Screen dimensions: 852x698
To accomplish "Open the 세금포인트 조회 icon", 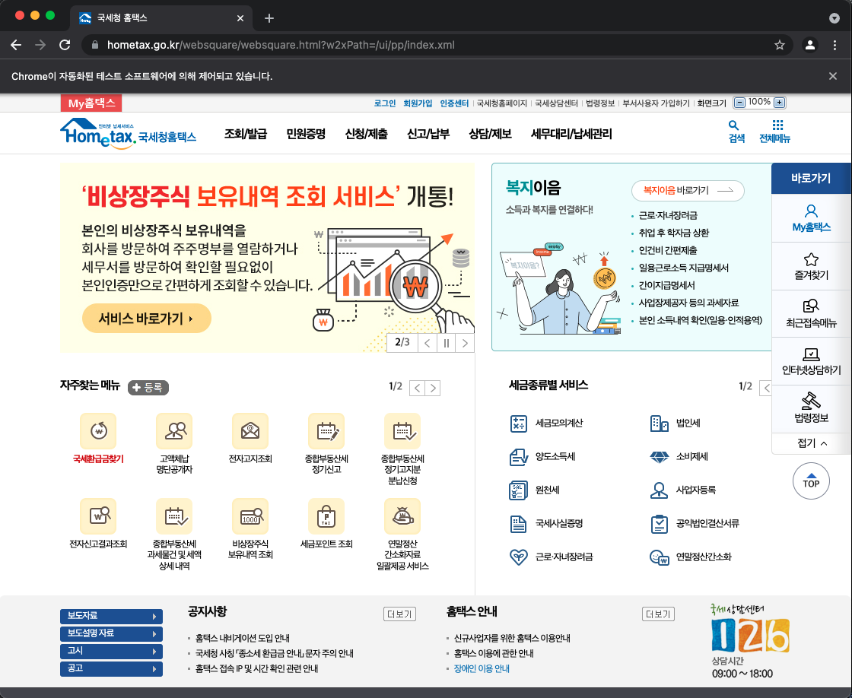I will point(326,516).
